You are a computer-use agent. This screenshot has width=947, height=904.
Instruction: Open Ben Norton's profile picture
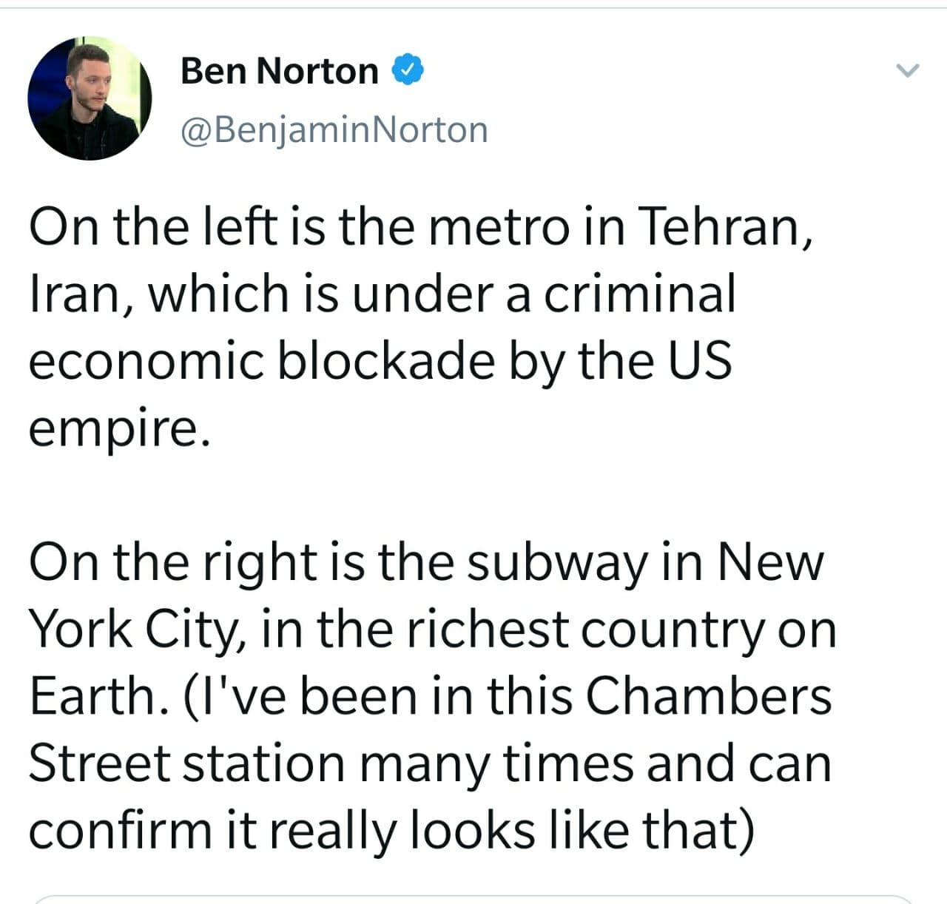click(x=90, y=98)
